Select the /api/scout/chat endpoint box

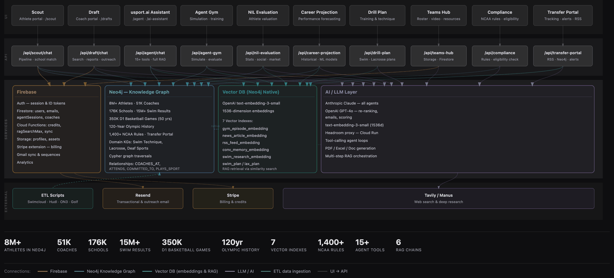click(38, 56)
